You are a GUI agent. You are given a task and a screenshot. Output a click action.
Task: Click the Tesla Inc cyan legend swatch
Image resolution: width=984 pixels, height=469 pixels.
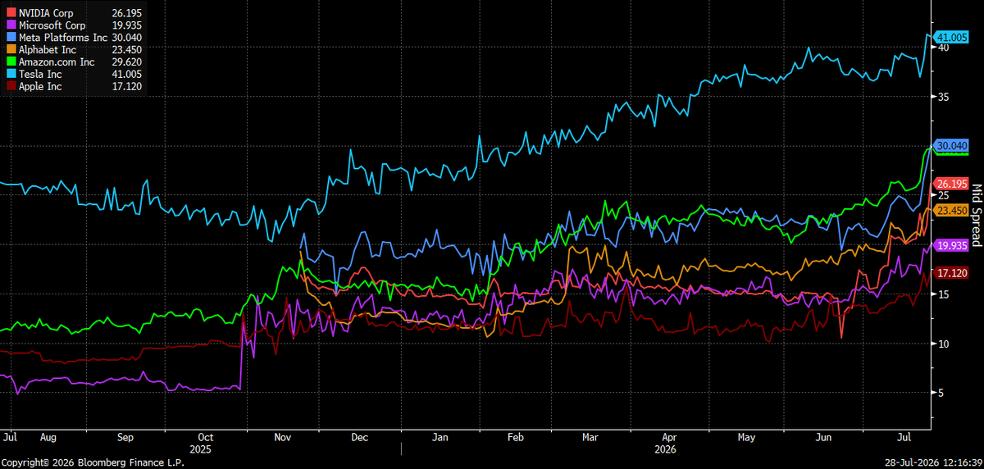click(x=10, y=74)
